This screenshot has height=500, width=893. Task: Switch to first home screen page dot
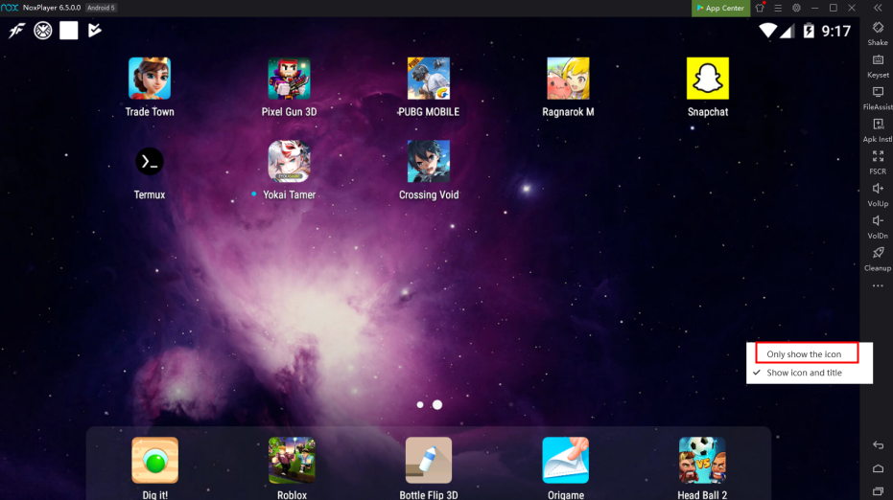(420, 405)
